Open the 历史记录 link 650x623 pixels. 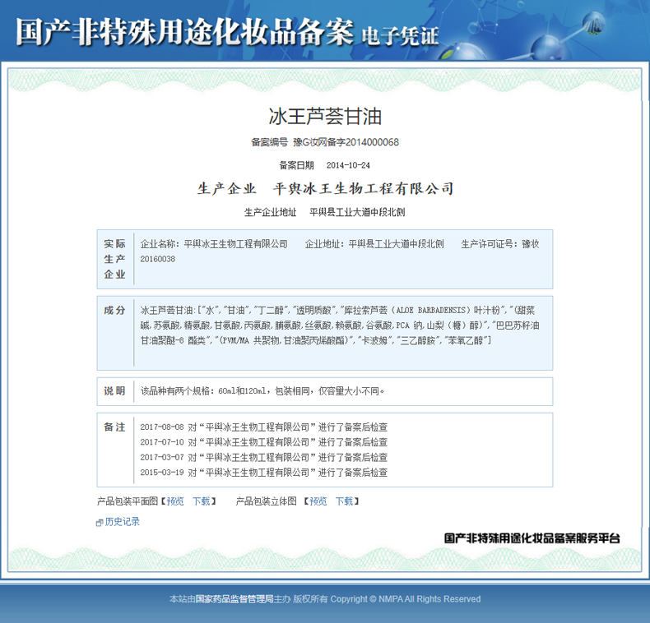tap(123, 522)
